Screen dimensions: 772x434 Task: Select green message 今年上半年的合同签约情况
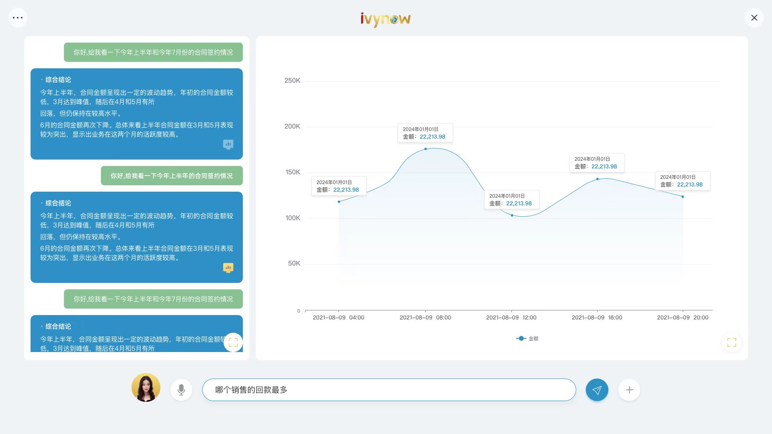point(172,176)
